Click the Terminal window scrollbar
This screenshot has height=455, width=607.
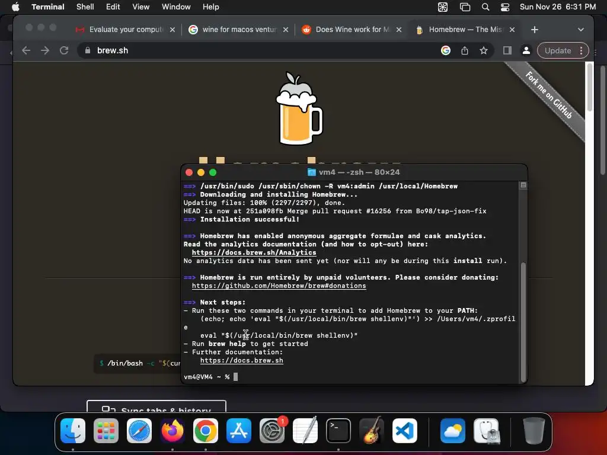pos(523,322)
